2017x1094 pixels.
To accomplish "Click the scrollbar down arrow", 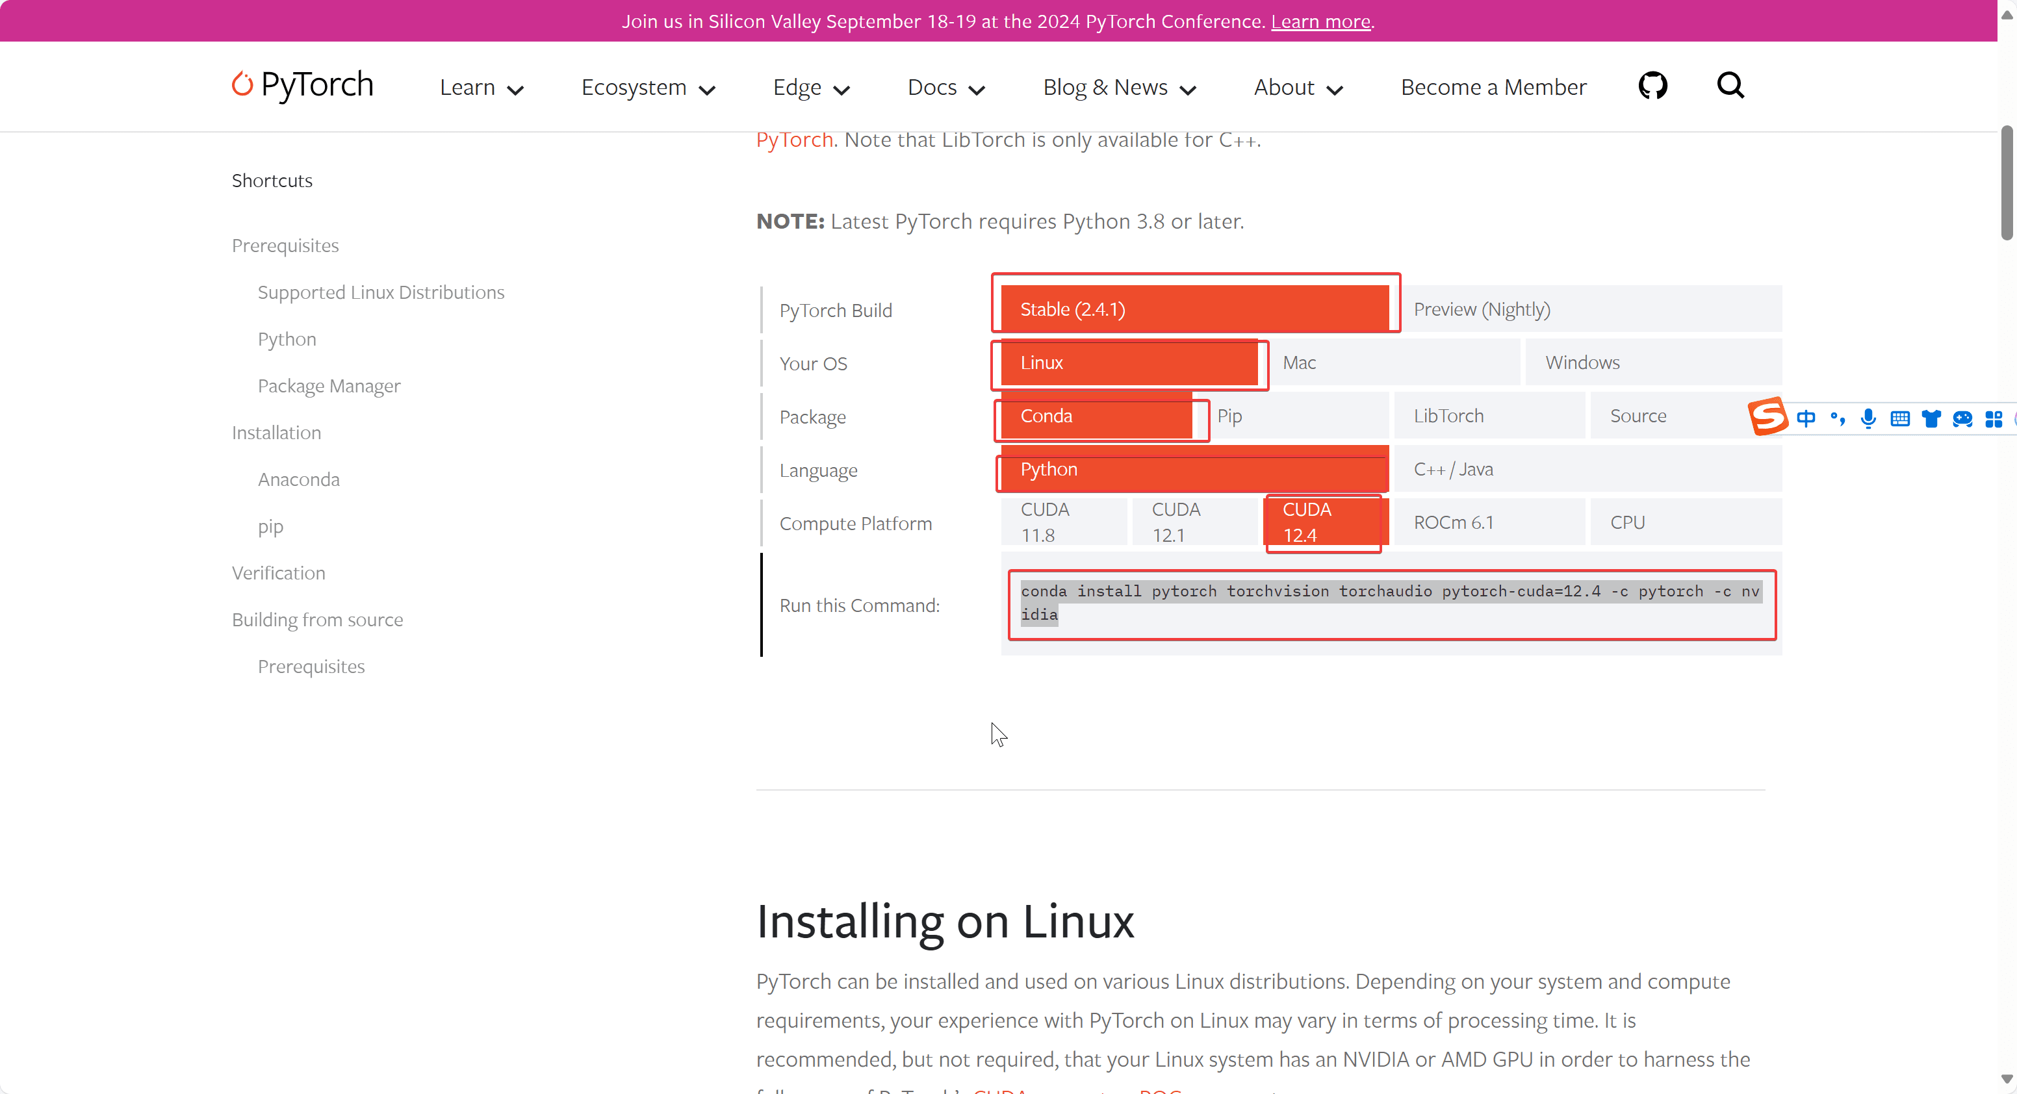I will click(2007, 1080).
